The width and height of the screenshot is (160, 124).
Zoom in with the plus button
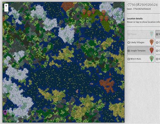(x=6, y=6)
